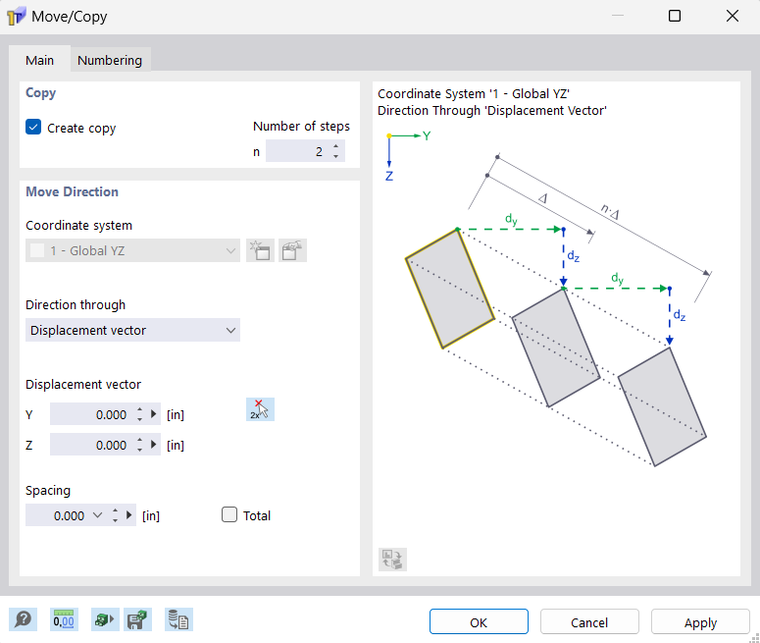The image size is (760, 643).
Task: Increment the Y displacement value
Action: (139, 409)
